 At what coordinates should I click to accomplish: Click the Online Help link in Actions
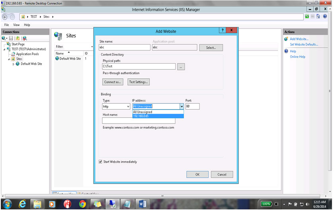click(x=298, y=57)
